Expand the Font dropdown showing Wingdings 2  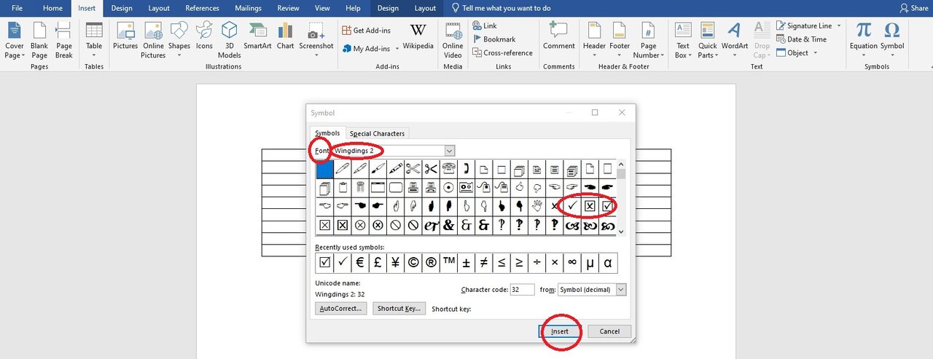click(449, 151)
